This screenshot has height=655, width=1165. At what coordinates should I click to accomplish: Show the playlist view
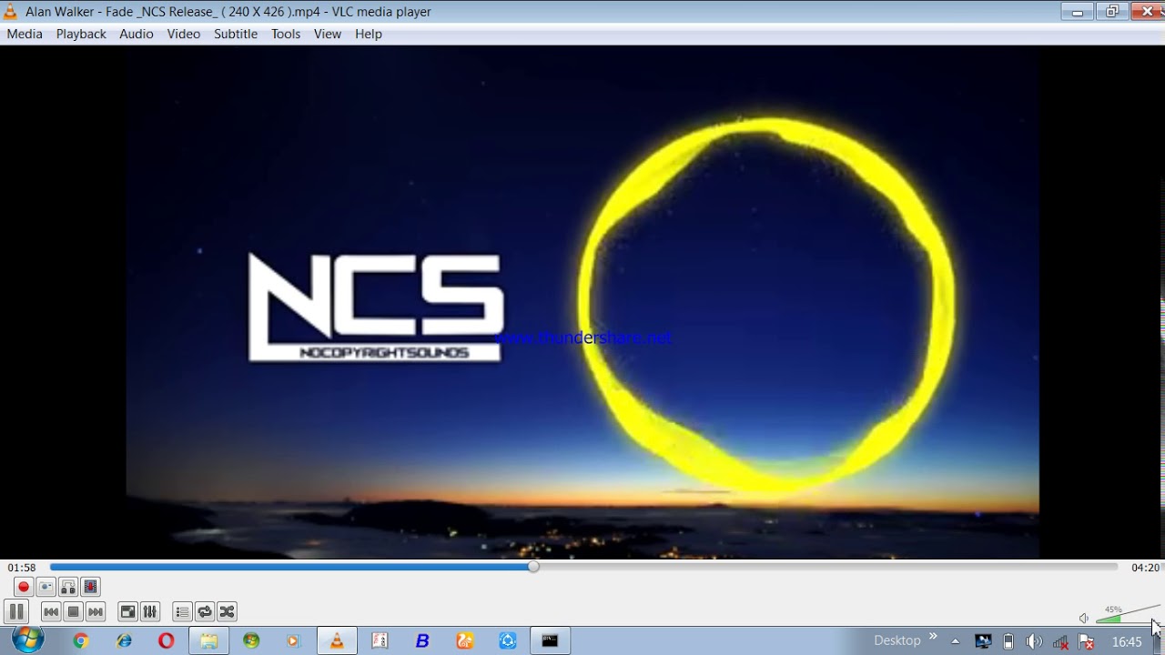[182, 612]
